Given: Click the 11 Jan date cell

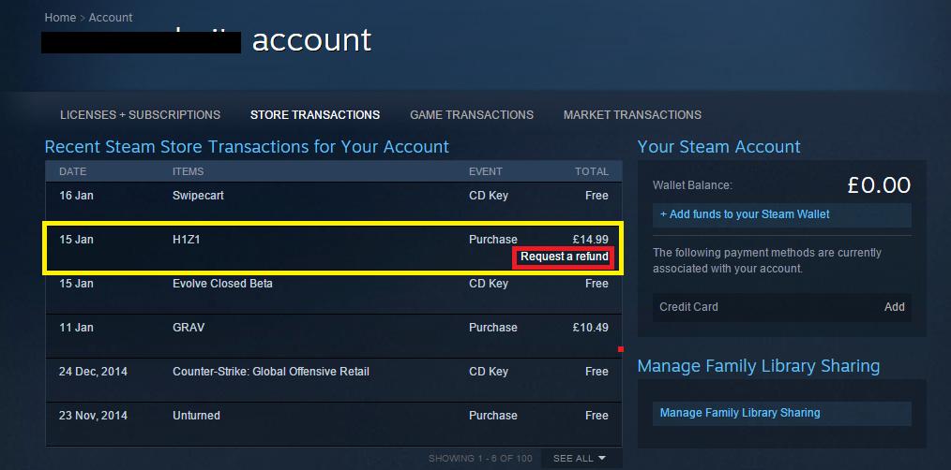Looking at the screenshot, I should click(x=76, y=328).
